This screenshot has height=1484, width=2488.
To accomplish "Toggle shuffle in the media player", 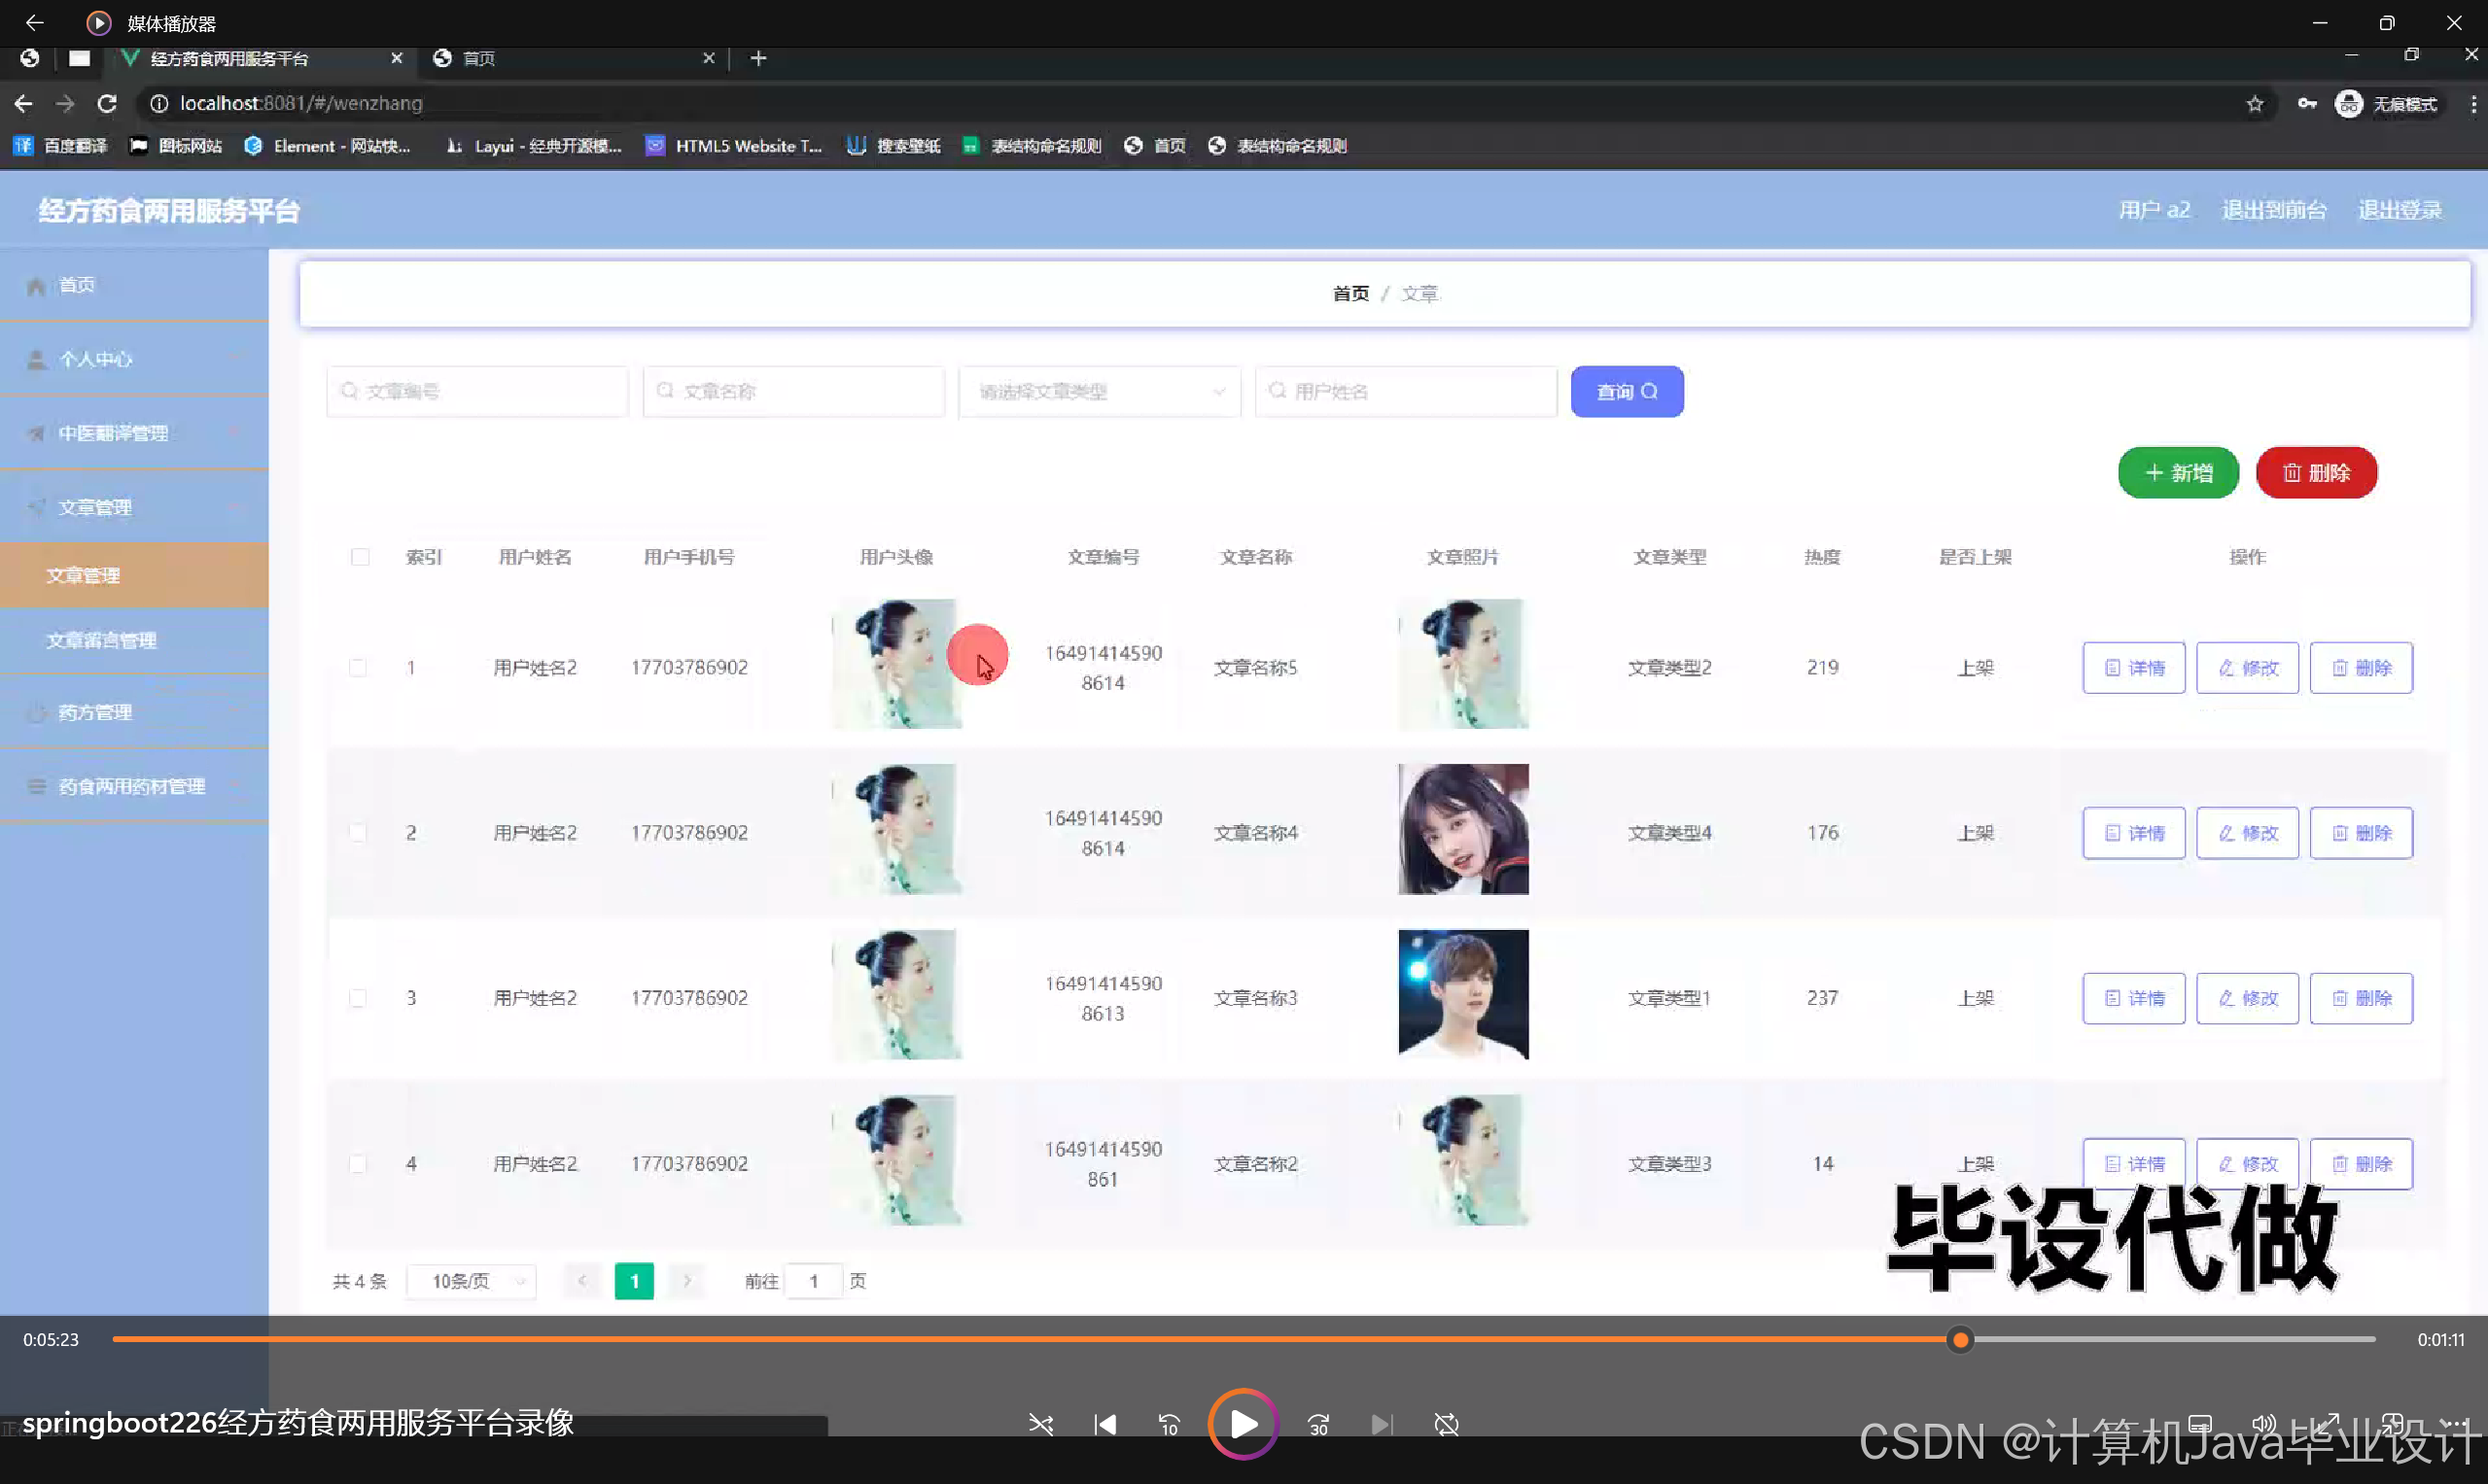I will coord(1040,1424).
